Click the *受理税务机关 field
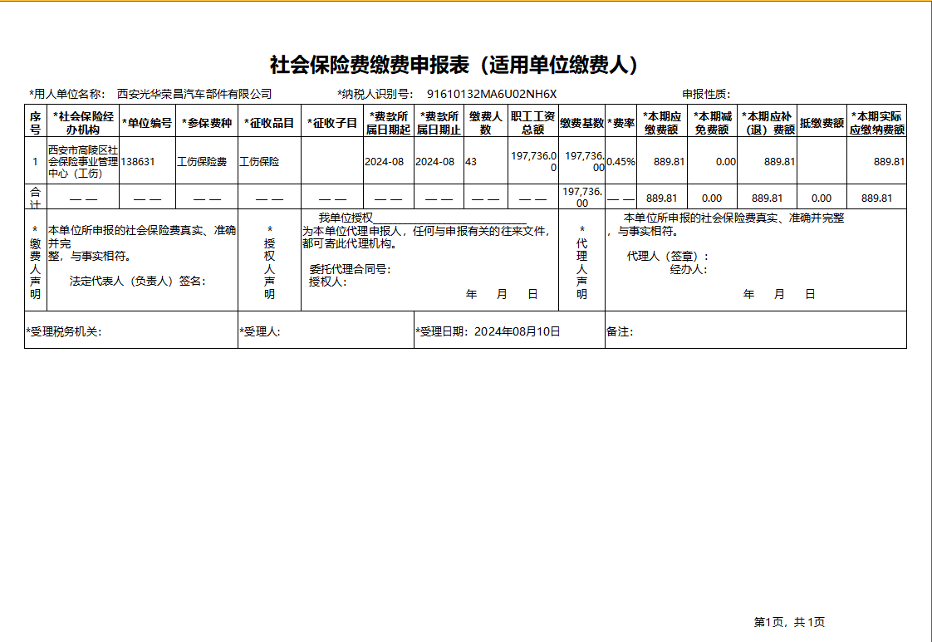 pos(130,330)
